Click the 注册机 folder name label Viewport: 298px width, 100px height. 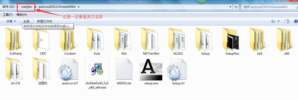43,83
